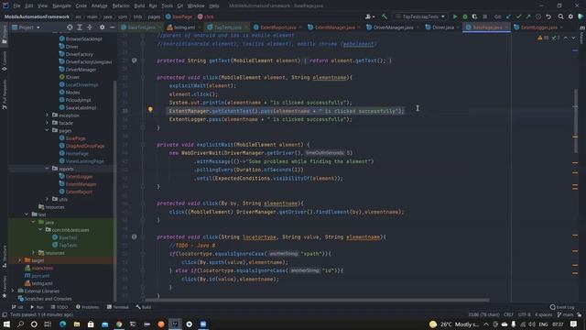Collapse the pages folder
The height and width of the screenshot is (330, 586).
pyautogui.click(x=47, y=130)
